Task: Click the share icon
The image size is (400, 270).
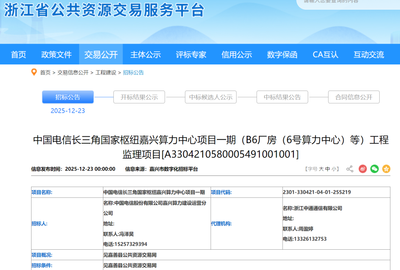Action: [350, 169]
